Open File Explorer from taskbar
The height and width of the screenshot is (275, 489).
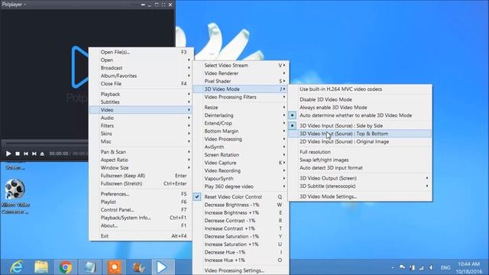click(x=41, y=267)
